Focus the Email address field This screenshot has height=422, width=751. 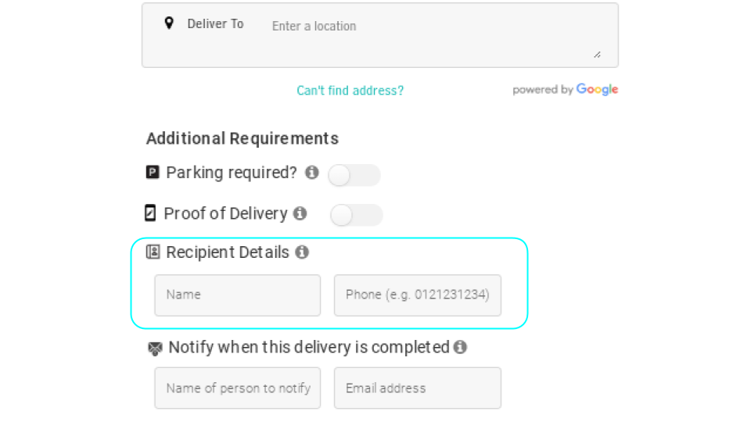pos(417,388)
